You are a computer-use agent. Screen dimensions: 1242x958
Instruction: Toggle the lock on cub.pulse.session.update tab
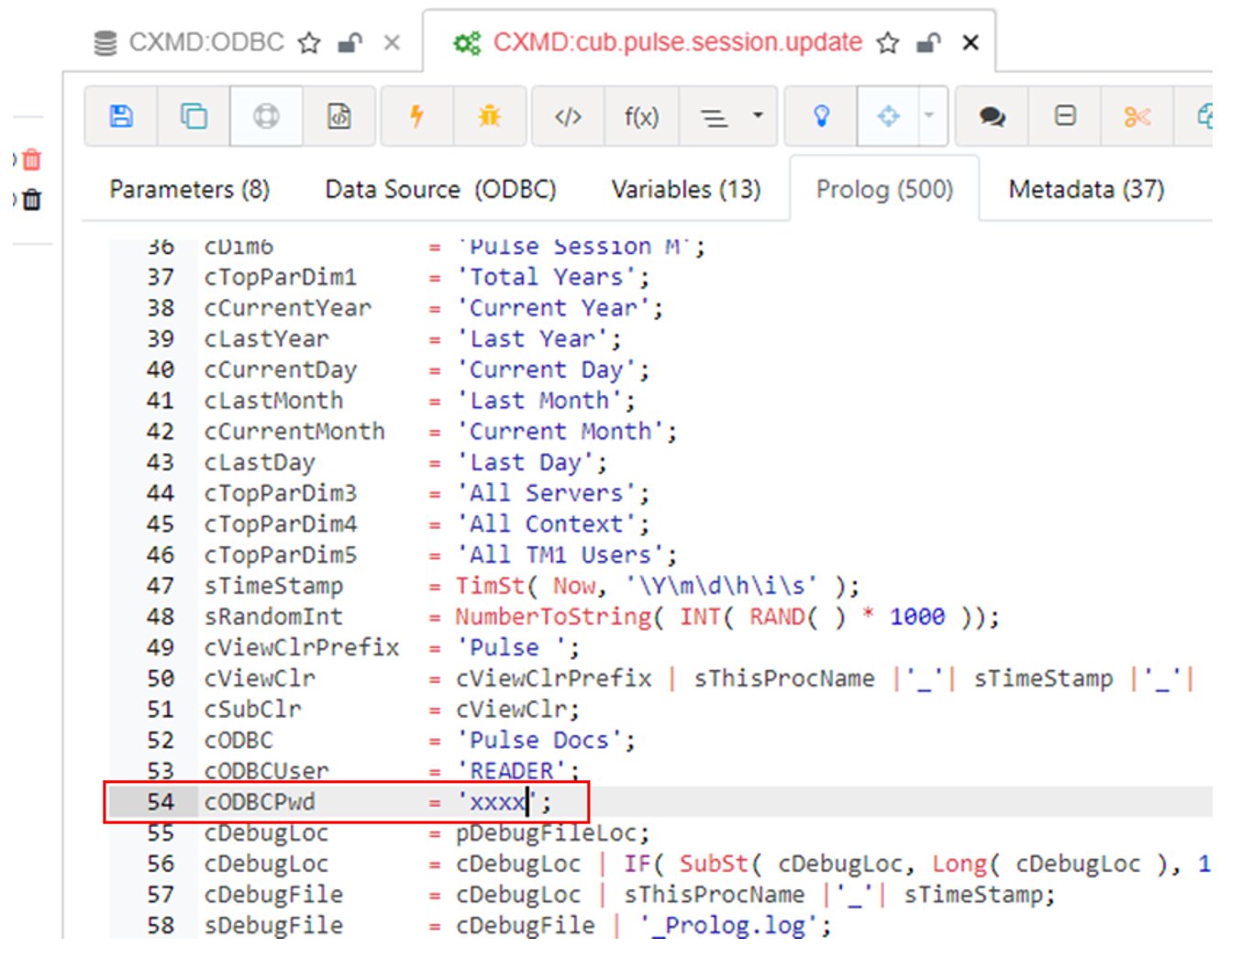click(x=927, y=42)
